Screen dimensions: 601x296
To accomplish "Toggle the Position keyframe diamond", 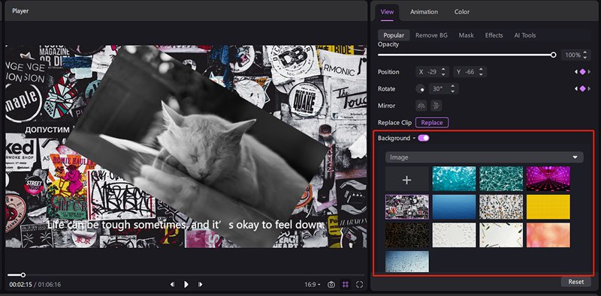I will [x=583, y=72].
